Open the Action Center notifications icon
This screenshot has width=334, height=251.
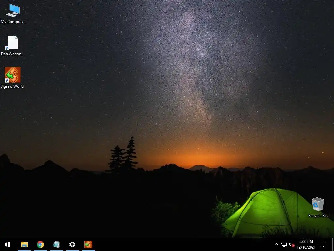(x=323, y=244)
